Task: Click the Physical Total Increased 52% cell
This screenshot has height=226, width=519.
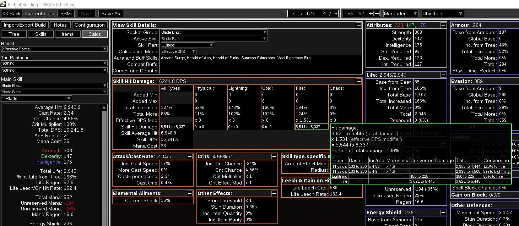Action: 210,108
